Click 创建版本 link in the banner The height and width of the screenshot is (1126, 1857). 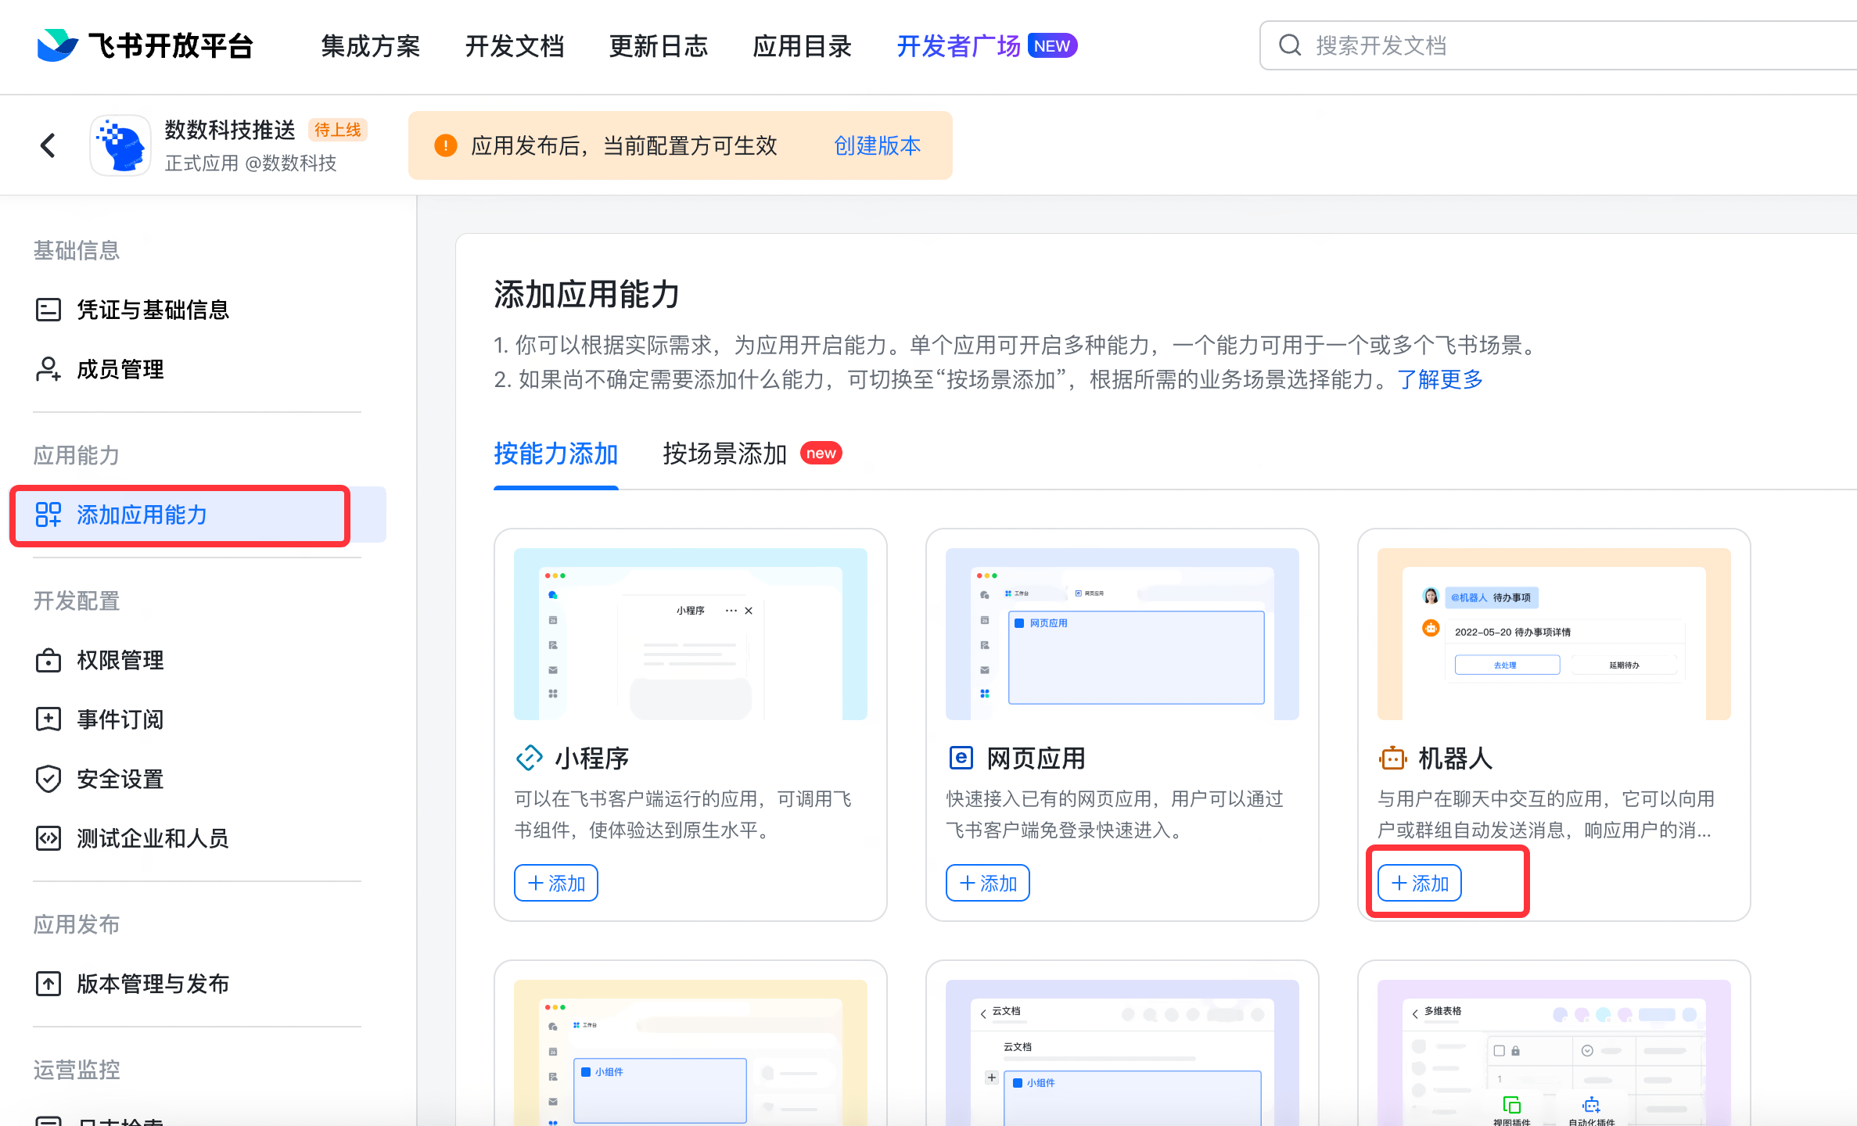877,145
